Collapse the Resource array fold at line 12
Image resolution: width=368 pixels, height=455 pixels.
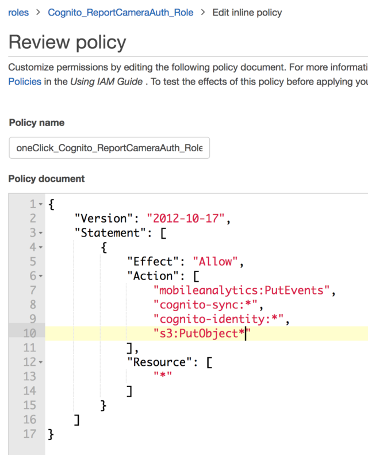point(41,362)
